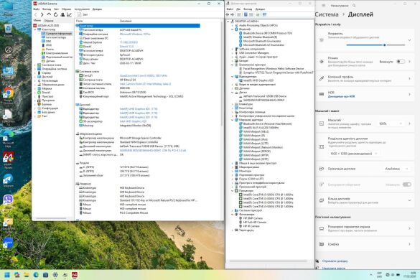Image resolution: width=420 pixels, height=280 pixels.
Task: Click the DirectX icon in AIDA64 tree
Action: click(x=39, y=93)
